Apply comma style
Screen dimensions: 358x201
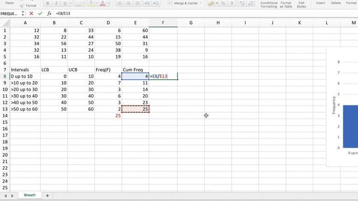(x=232, y=3)
